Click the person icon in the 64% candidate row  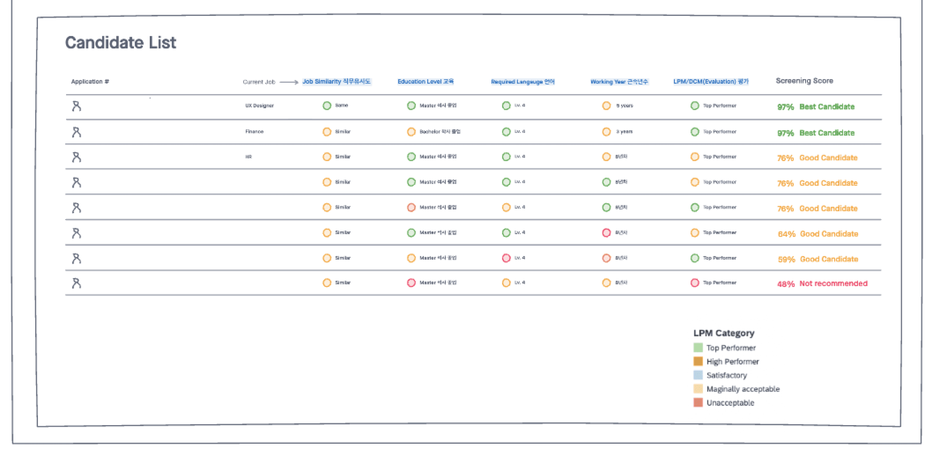tap(77, 233)
